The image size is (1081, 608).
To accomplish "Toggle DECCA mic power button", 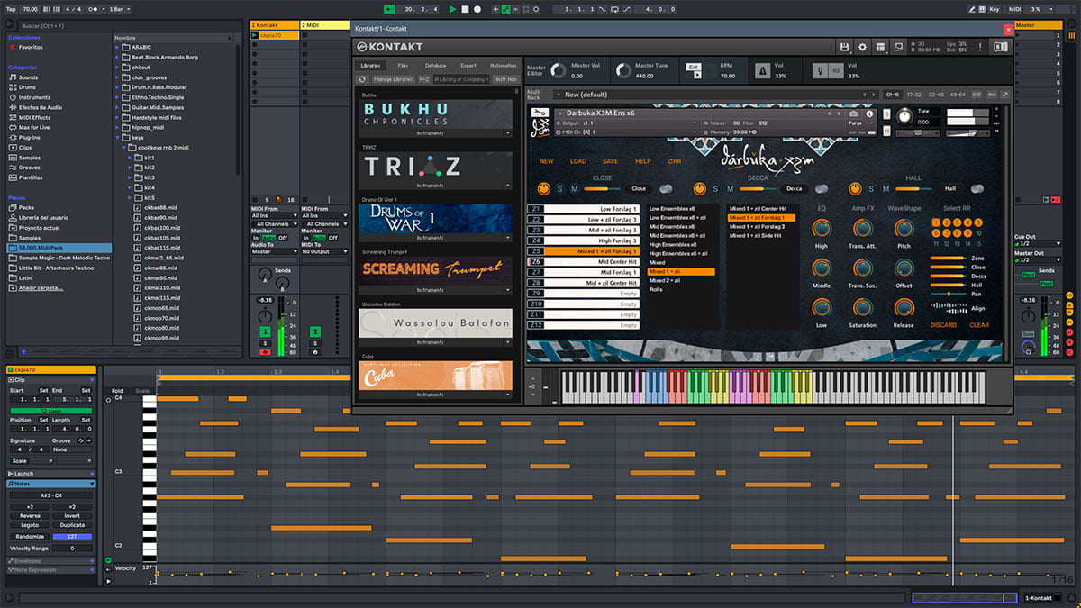I will pyautogui.click(x=698, y=188).
